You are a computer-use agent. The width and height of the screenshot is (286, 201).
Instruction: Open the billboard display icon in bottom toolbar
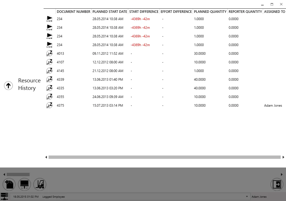click(x=24, y=185)
